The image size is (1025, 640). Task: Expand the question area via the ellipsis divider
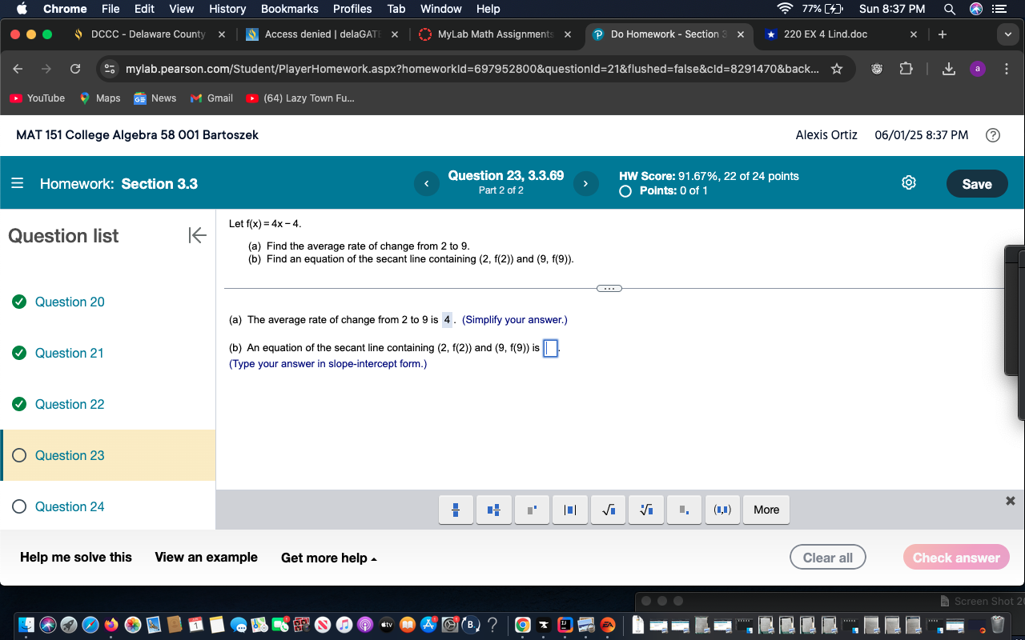(x=609, y=288)
